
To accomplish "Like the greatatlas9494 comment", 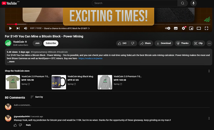I will click(15, 125).
